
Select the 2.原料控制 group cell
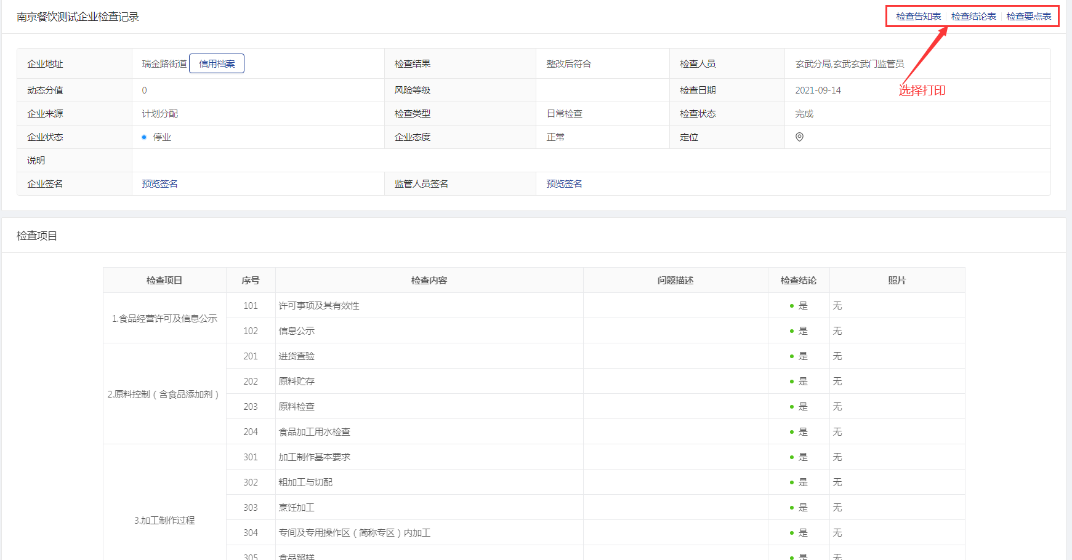click(164, 394)
